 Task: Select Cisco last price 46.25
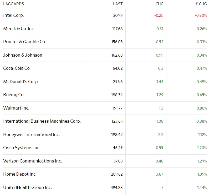118,148
